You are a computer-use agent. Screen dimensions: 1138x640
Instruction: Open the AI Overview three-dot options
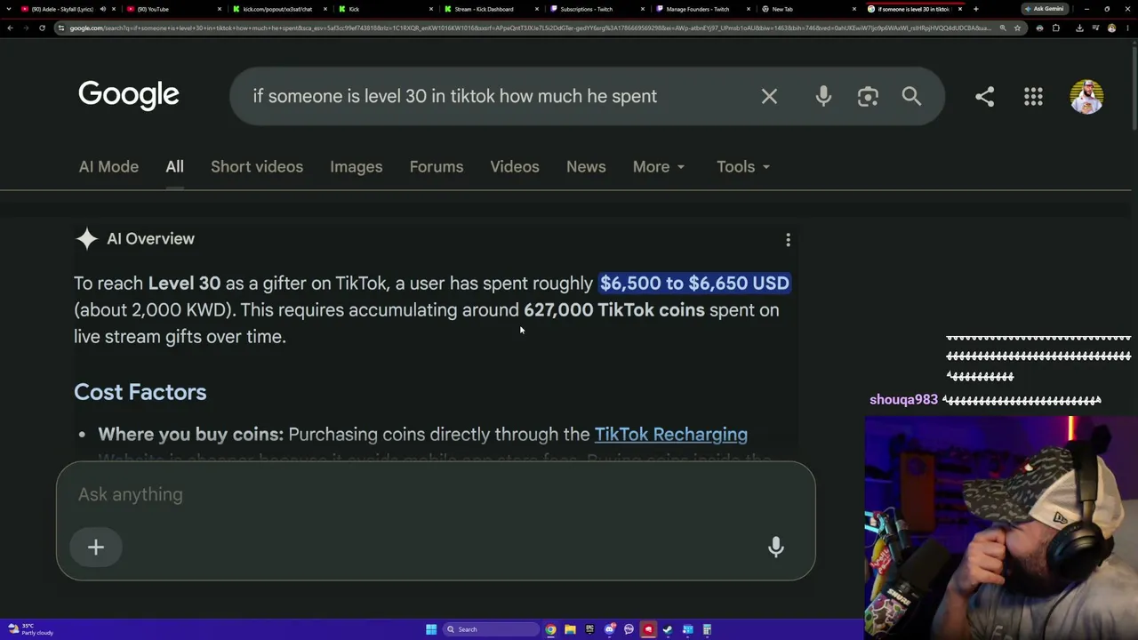click(788, 240)
